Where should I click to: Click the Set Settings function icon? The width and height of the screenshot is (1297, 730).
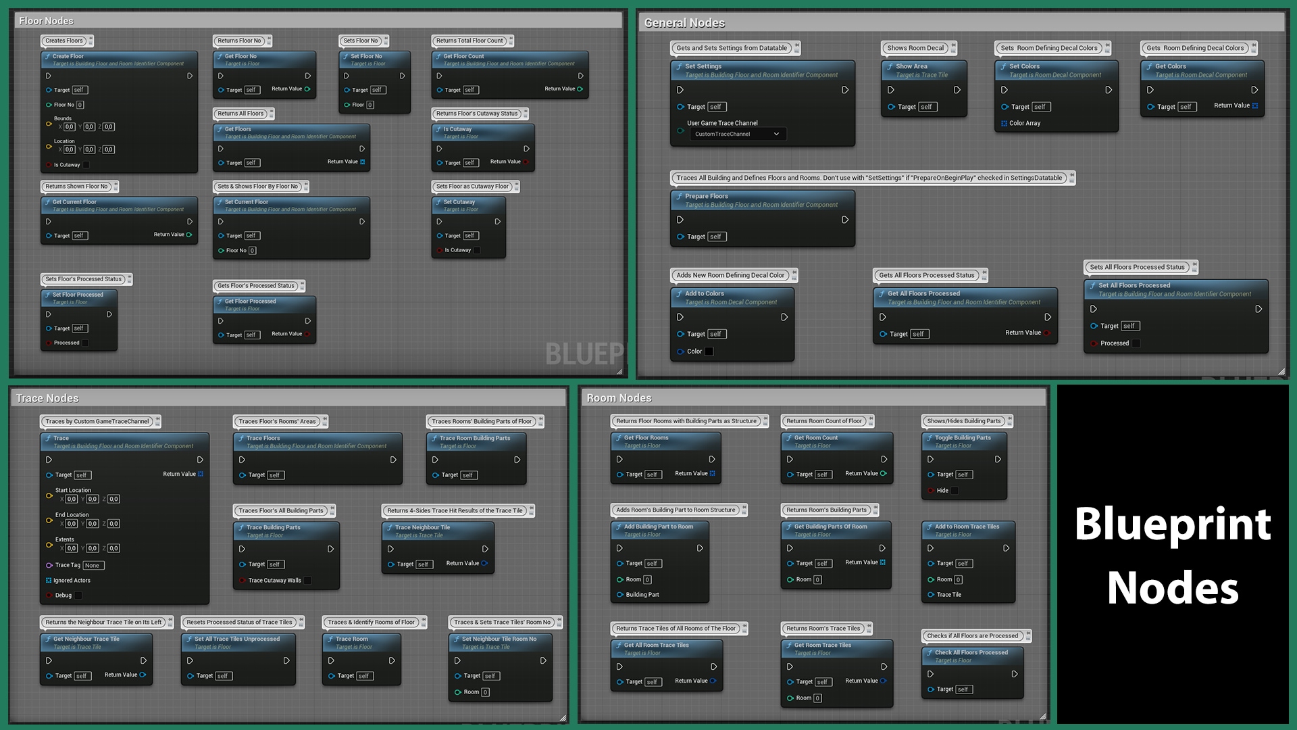coord(681,66)
